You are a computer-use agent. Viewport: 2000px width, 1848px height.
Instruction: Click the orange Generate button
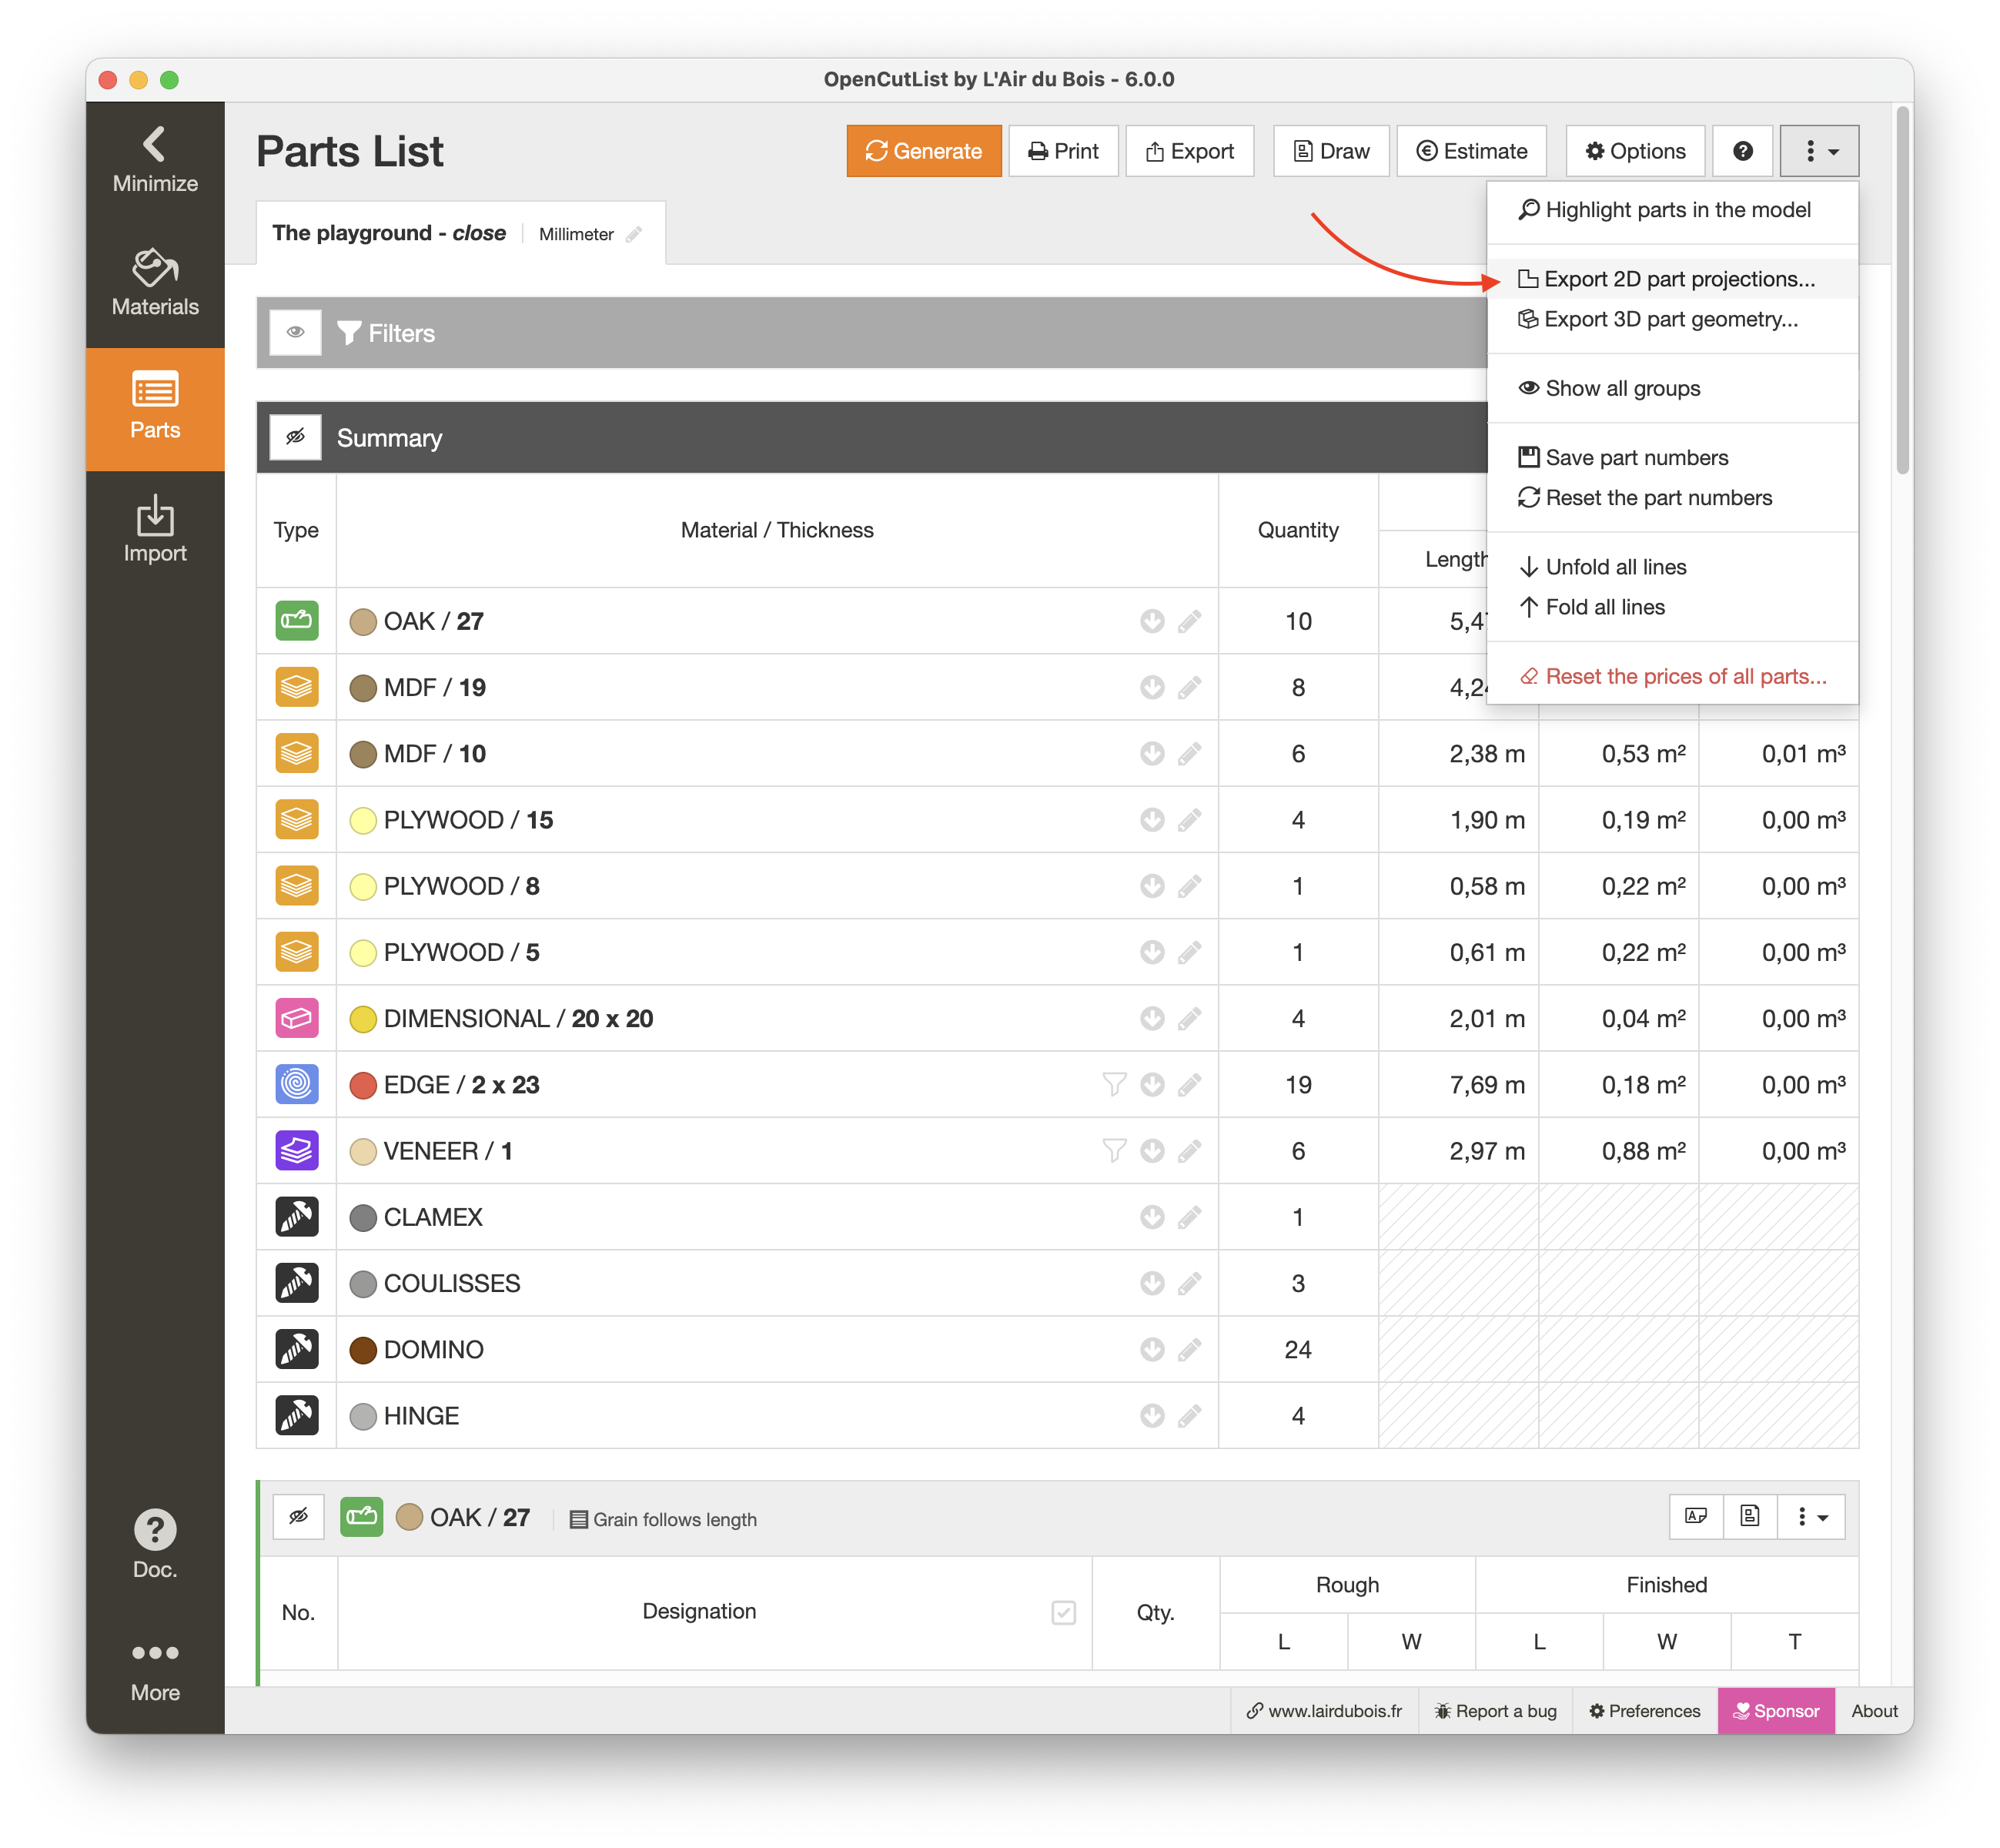[x=924, y=151]
